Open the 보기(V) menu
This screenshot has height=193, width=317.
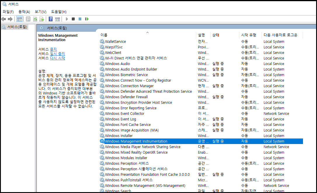pos(41,12)
